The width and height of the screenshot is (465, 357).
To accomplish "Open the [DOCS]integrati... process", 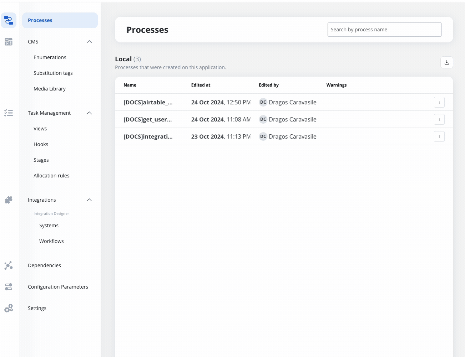I will (x=148, y=136).
